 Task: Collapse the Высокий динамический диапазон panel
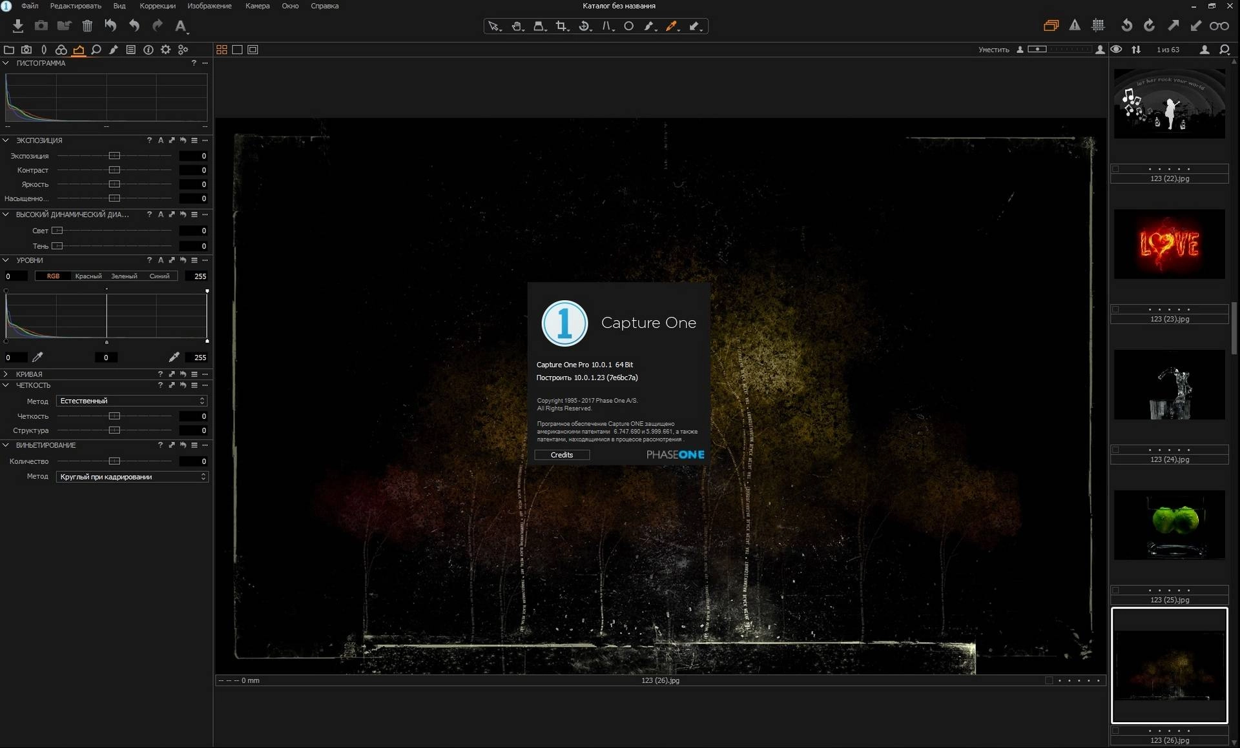pos(6,214)
